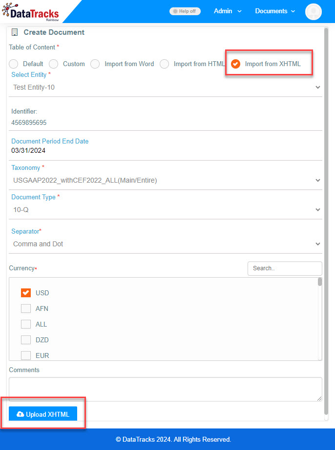Image resolution: width=335 pixels, height=450 pixels.
Task: Expand the Separator dropdown
Action: tap(166, 244)
